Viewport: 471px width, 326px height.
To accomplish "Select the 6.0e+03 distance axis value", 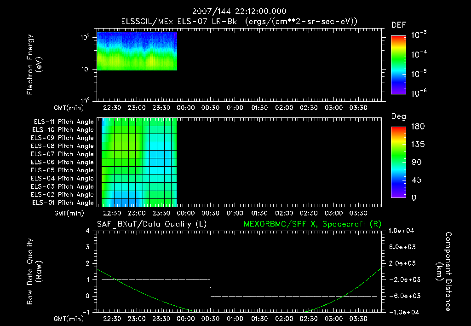I will pyautogui.click(x=402, y=247).
